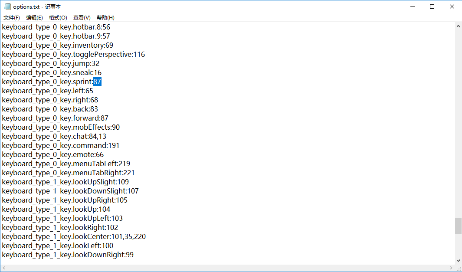The height and width of the screenshot is (272, 462).
Task: Open the 文件(F) menu
Action: point(12,18)
